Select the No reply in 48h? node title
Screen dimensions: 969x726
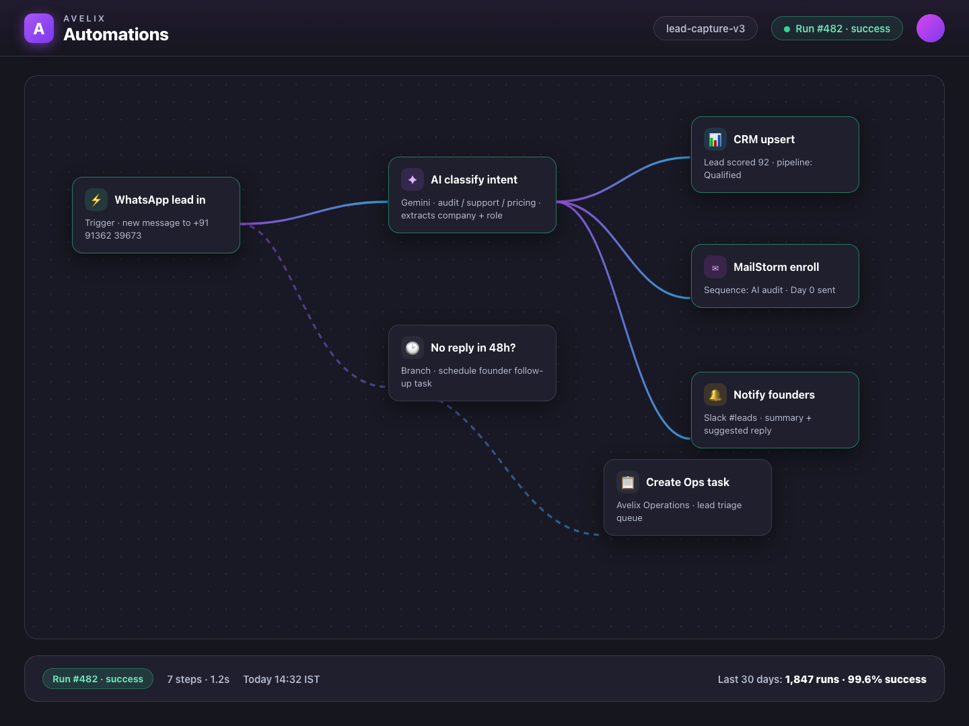click(473, 348)
